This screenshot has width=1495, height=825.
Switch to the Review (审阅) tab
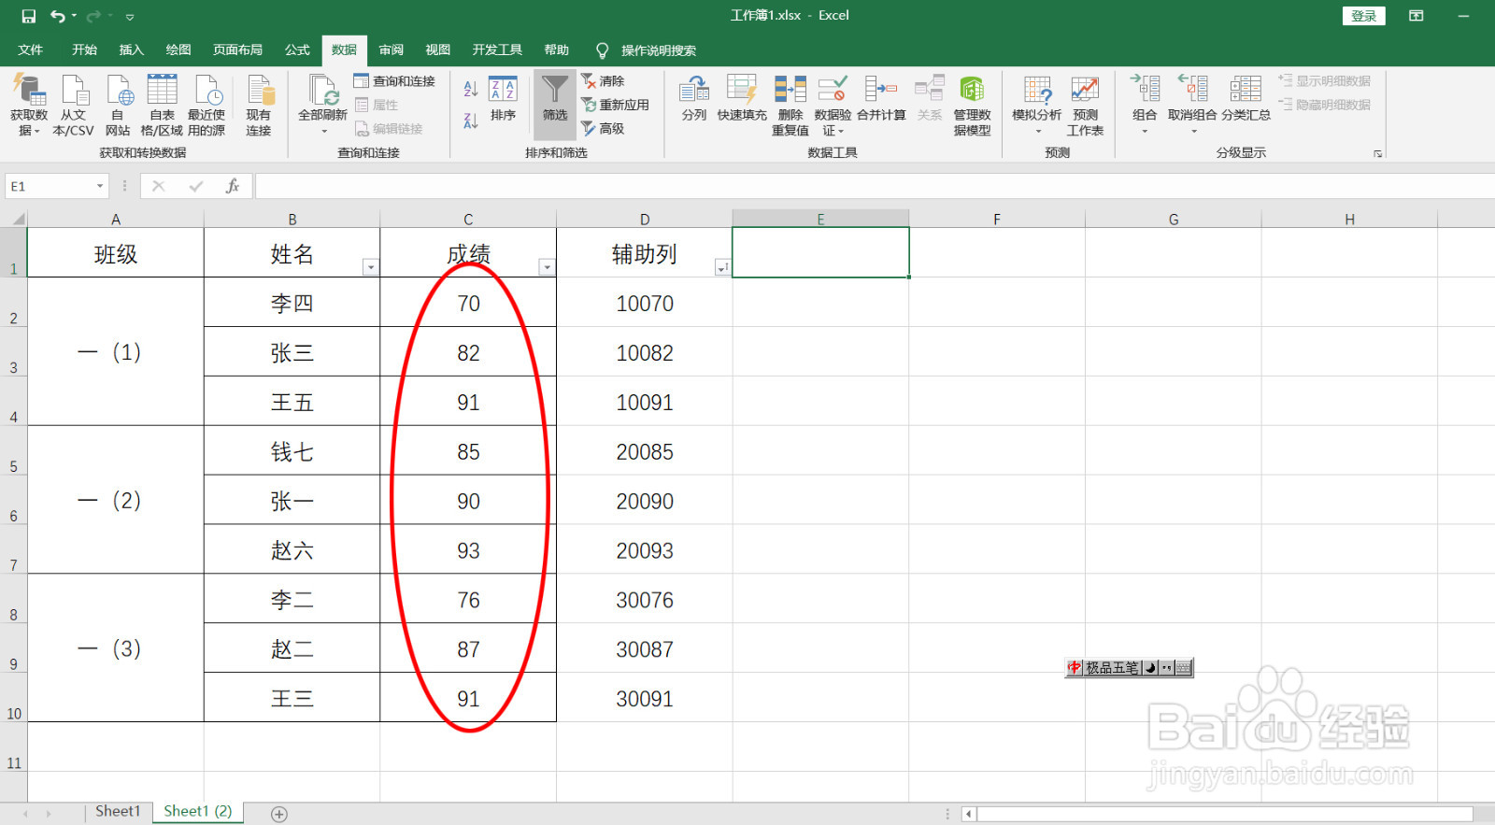(x=392, y=50)
